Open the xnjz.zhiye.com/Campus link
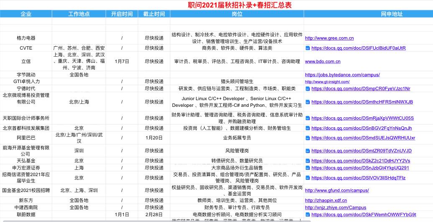Screen dimensions: 433x222 click(x=336, y=207)
